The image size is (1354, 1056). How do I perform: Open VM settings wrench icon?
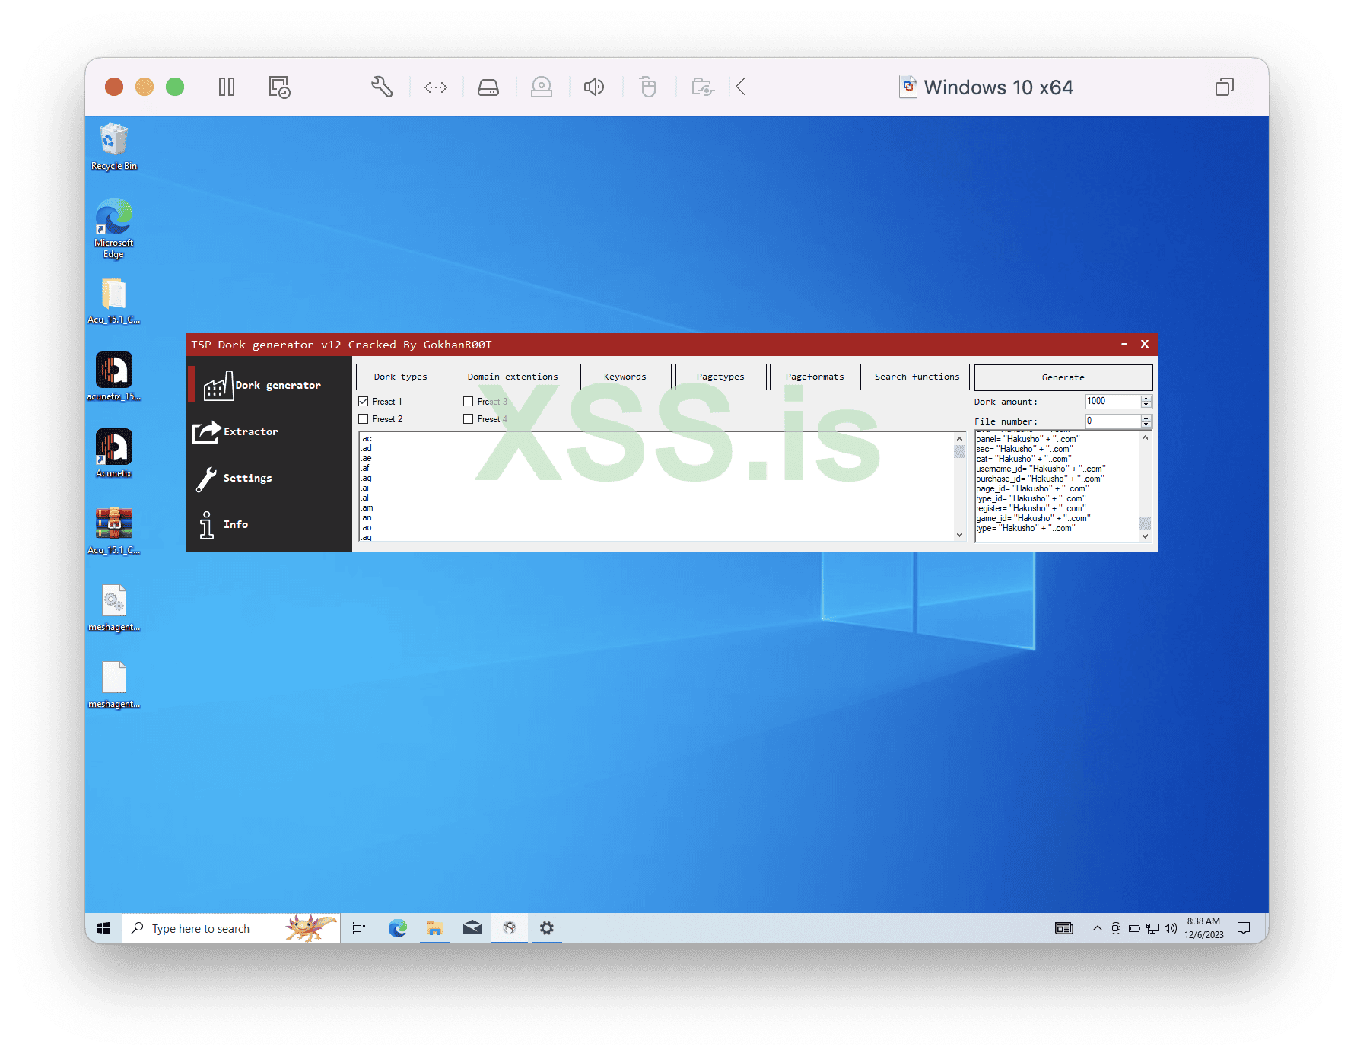coord(382,87)
